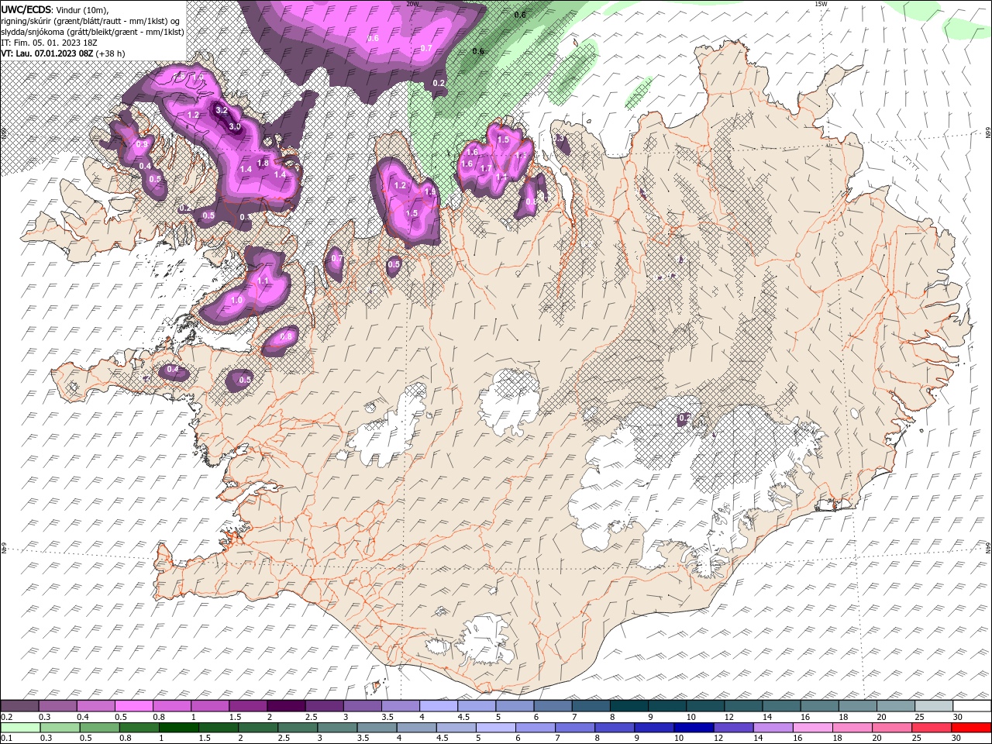Select bottom legend swatch between 8 and 9
The width and height of the screenshot is (992, 744).
point(615,727)
